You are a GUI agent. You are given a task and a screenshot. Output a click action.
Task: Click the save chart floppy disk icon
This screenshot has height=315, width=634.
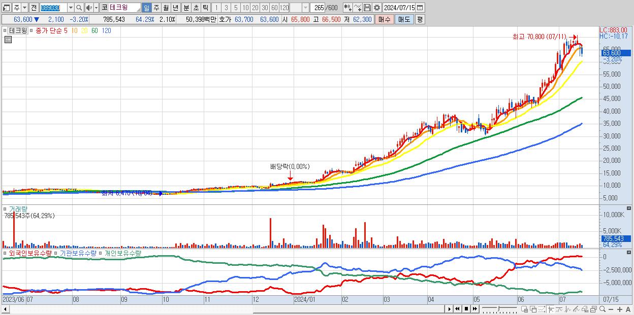[x=367, y=8]
